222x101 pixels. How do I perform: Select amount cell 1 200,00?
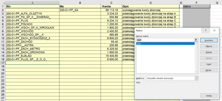pos(111,24)
